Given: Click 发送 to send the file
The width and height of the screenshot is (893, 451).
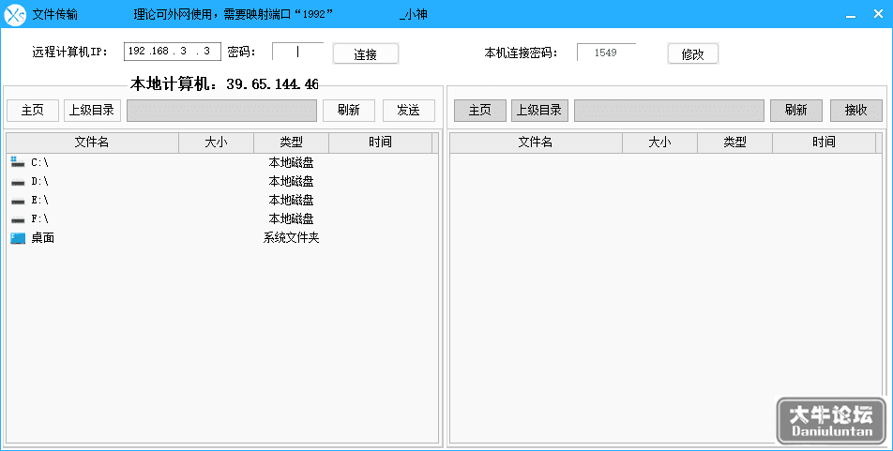Looking at the screenshot, I should coord(408,111).
